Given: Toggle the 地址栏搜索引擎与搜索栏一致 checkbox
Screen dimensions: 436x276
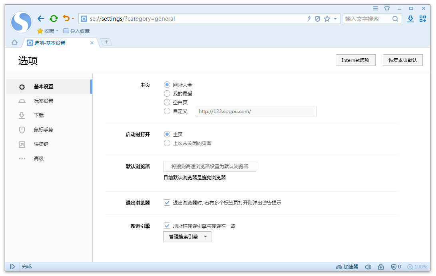Looking at the screenshot, I should [167, 226].
